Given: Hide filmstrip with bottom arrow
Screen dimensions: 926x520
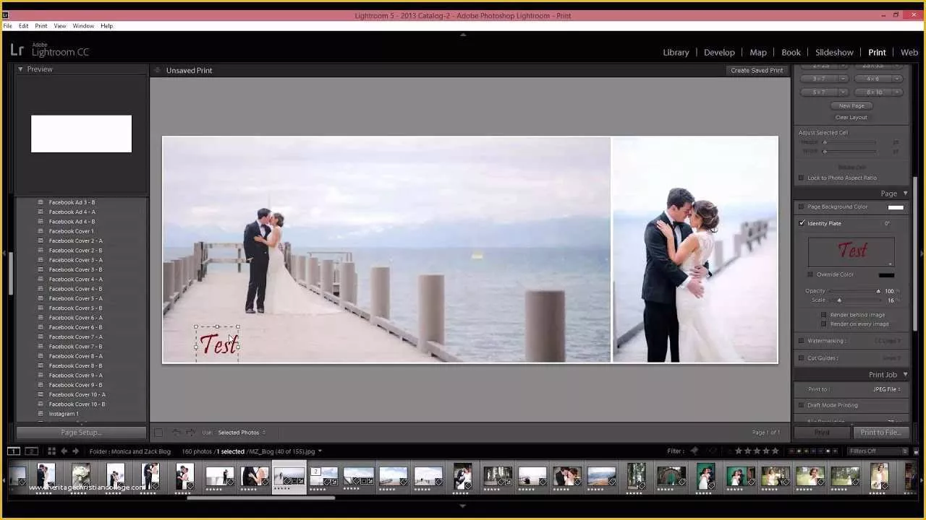Looking at the screenshot, I should point(463,506).
